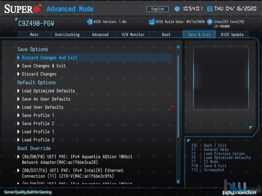Click arrow beside Save Profile 1
Screen dimensions: 262x196
coord(18,115)
